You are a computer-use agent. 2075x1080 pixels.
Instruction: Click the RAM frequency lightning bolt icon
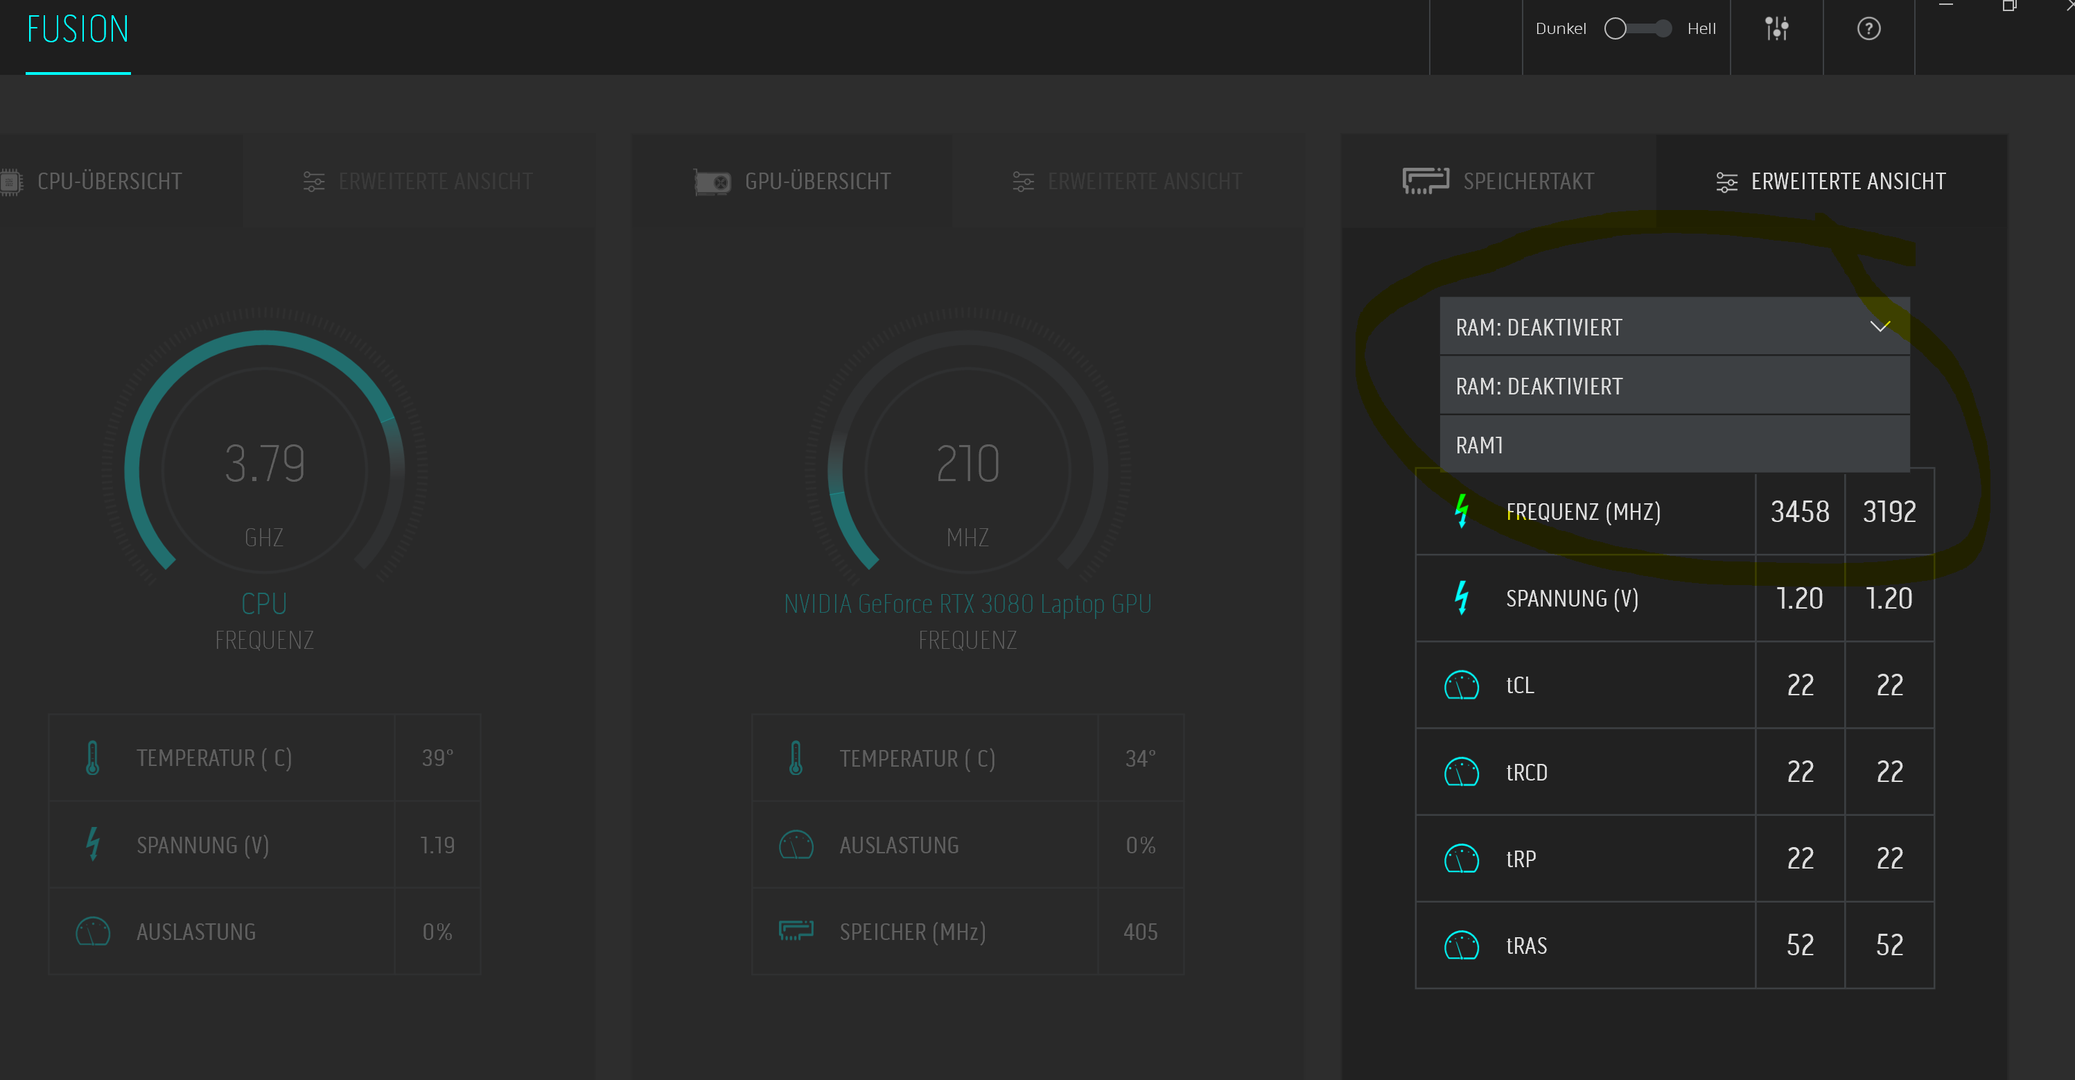(x=1461, y=511)
